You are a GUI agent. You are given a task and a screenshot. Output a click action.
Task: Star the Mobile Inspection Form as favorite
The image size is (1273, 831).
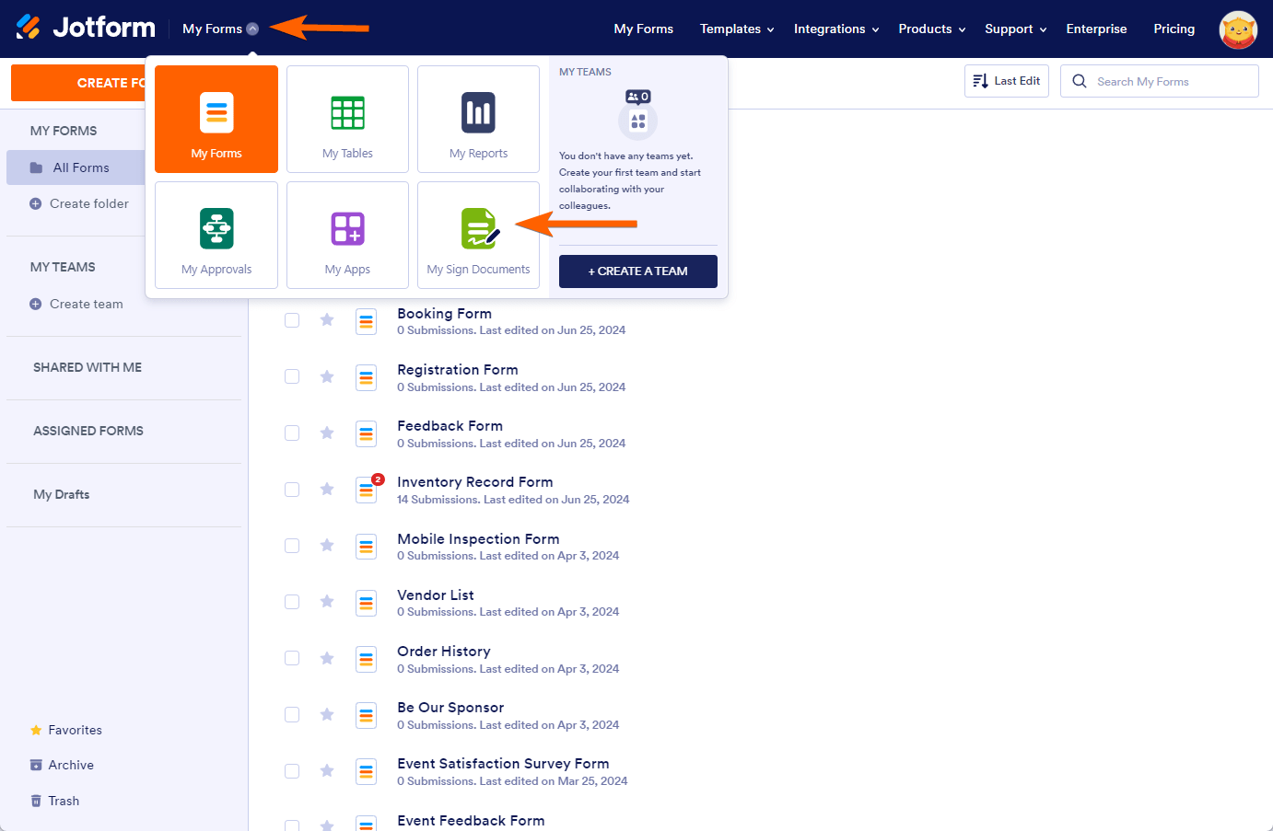click(327, 546)
